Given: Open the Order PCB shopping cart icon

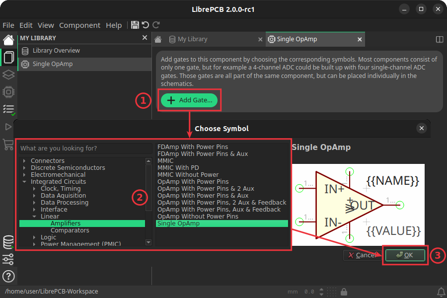Looking at the screenshot, I should pos(8,143).
